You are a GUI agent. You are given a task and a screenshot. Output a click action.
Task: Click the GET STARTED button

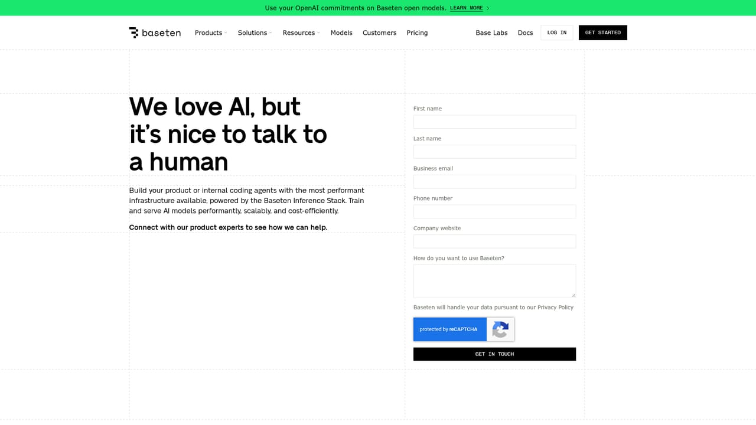(x=603, y=32)
